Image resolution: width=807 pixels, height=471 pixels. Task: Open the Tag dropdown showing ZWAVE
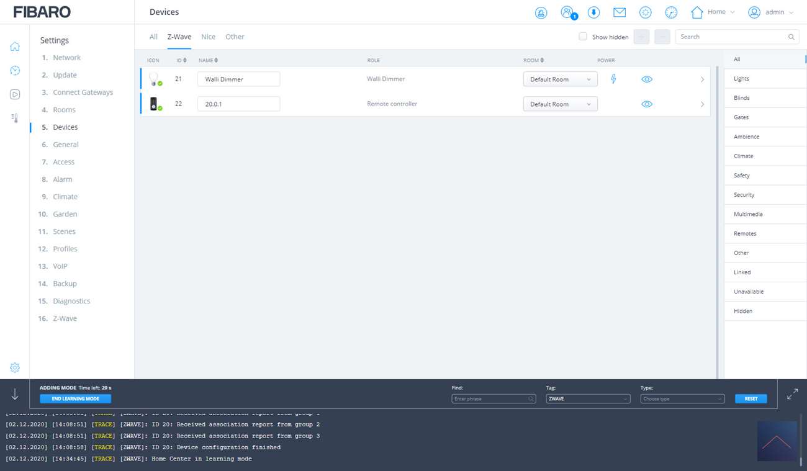(x=588, y=399)
